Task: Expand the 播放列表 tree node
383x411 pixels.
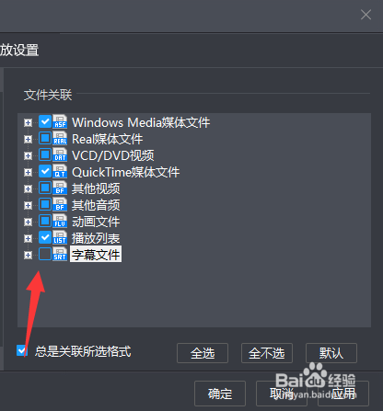Action: 28,239
